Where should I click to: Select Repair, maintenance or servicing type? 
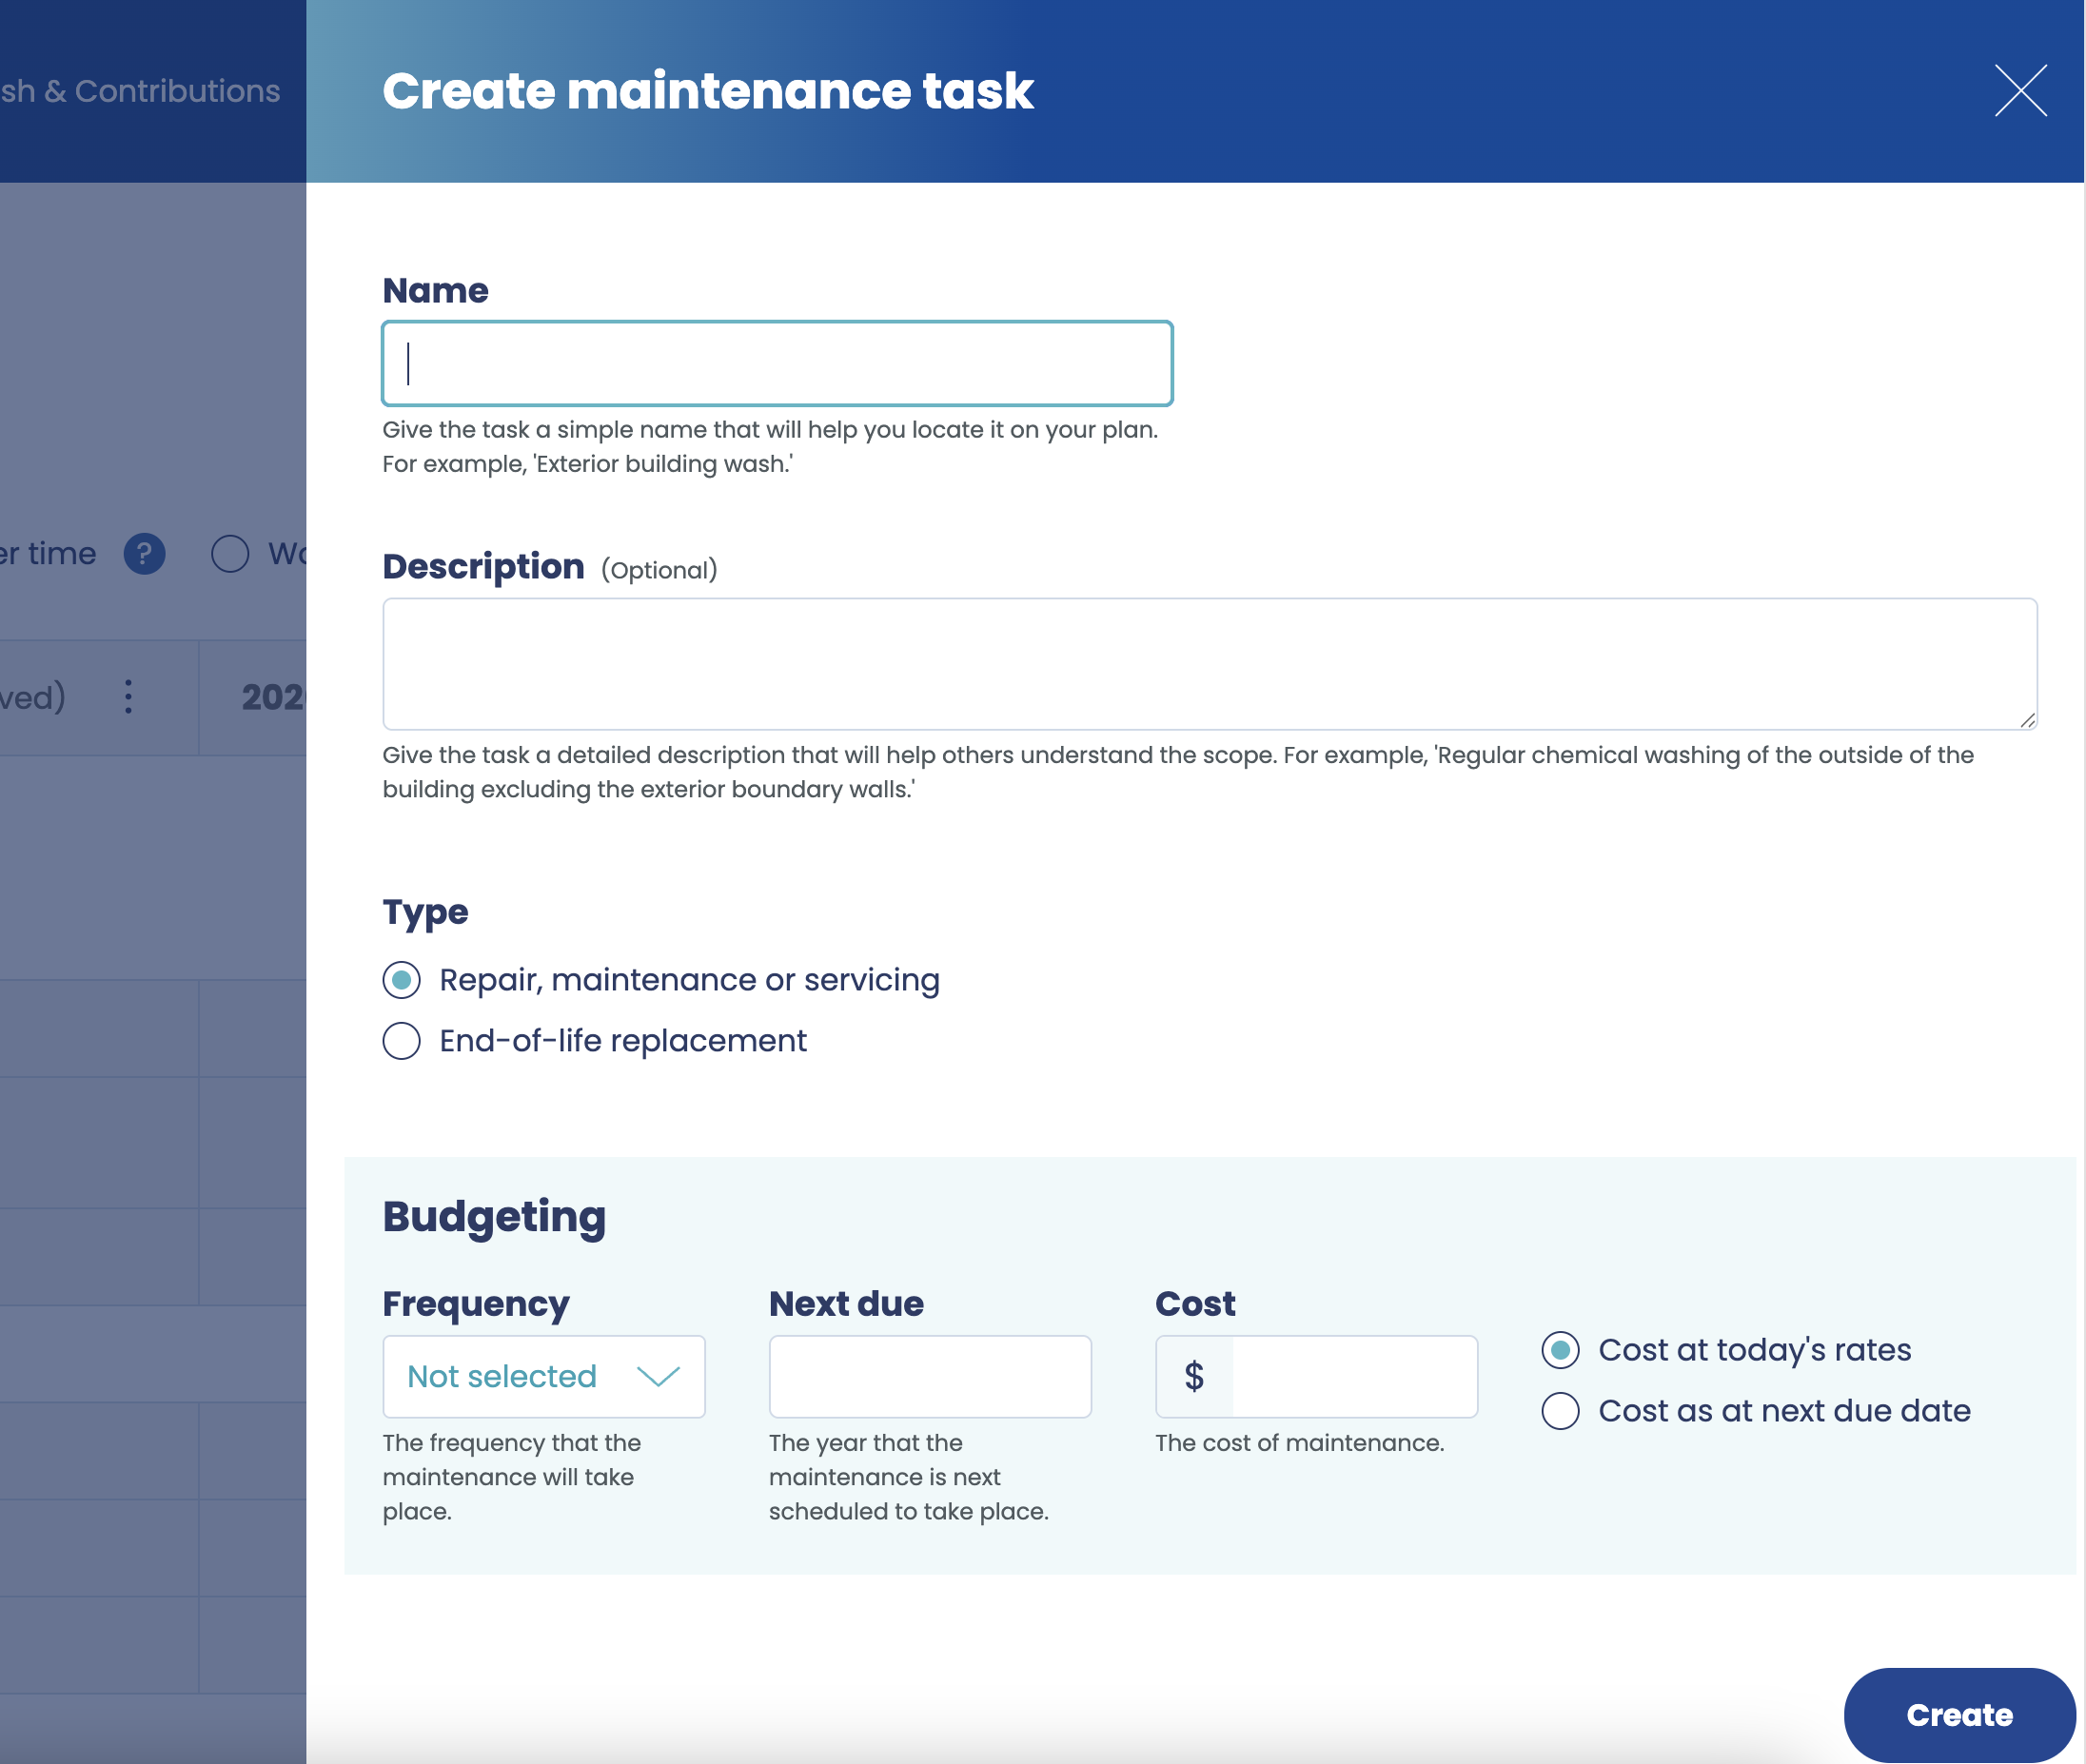pos(402,980)
